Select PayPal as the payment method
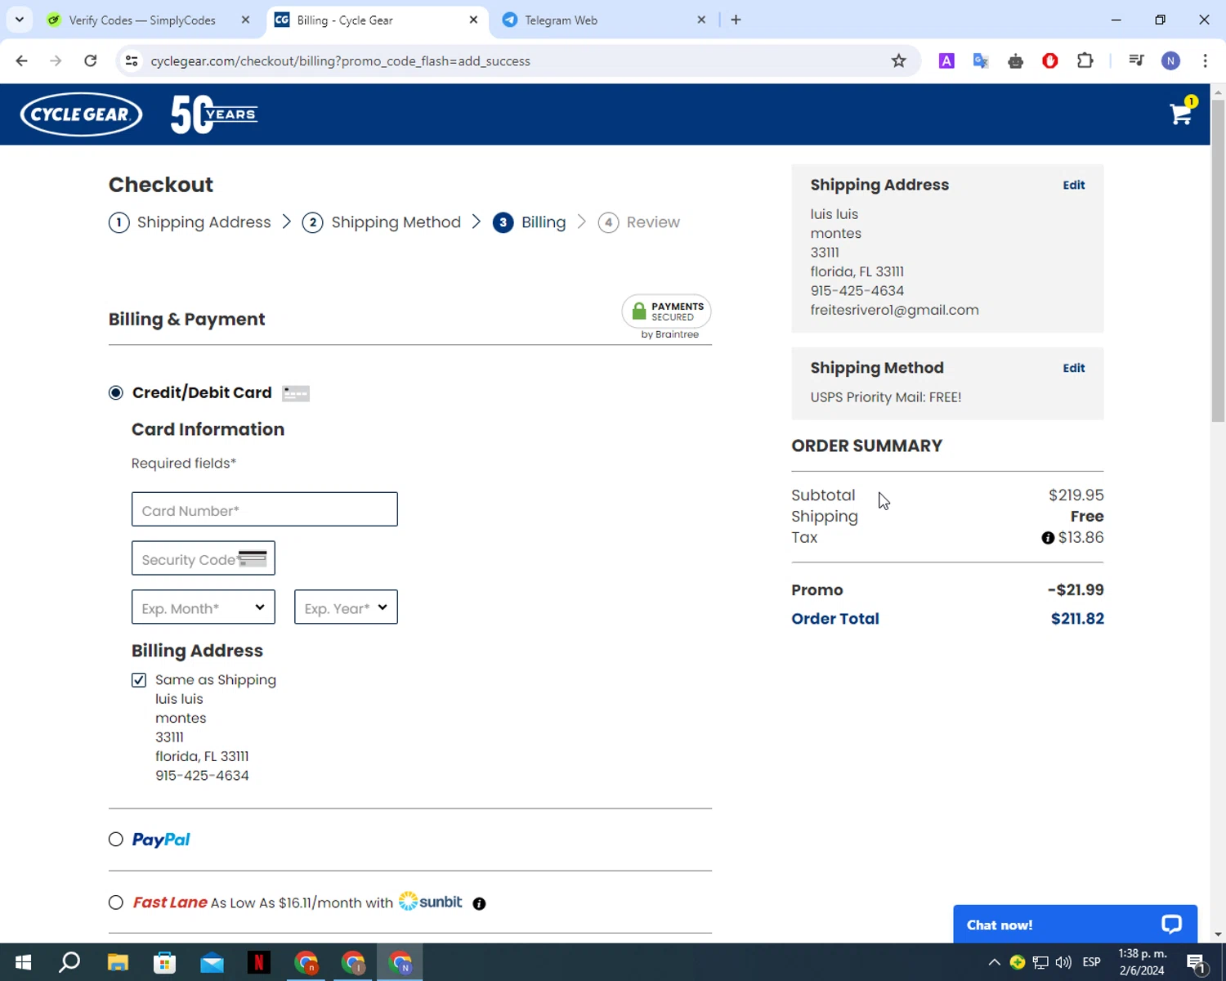This screenshot has width=1226, height=981. [x=116, y=840]
